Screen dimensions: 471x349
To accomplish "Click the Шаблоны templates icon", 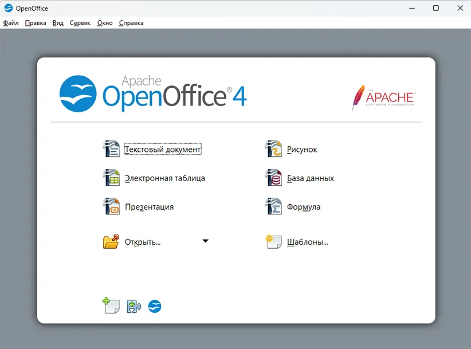I will (x=273, y=241).
